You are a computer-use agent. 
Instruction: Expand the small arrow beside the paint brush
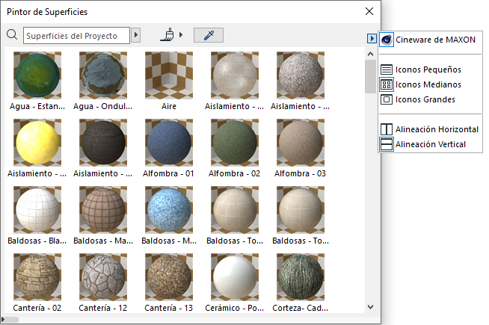[x=181, y=34]
